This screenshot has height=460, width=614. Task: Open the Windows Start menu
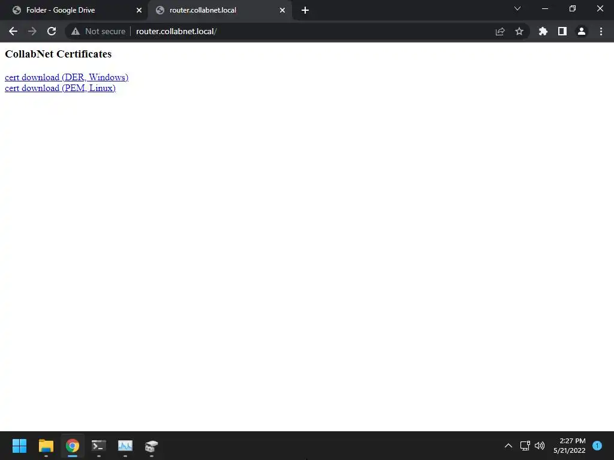point(20,446)
